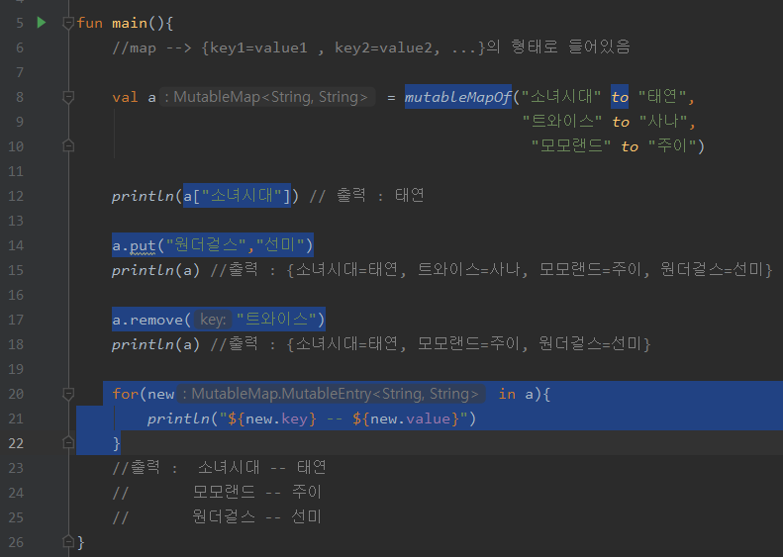Click line number 14 in the gutter

[16, 245]
